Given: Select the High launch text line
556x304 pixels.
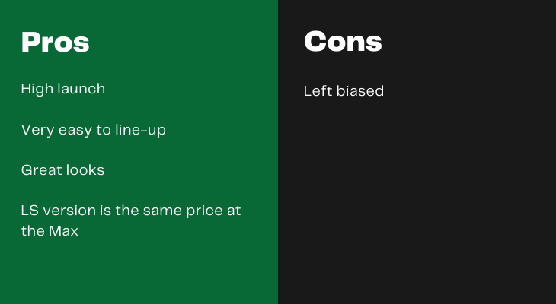Looking at the screenshot, I should [x=63, y=89].
